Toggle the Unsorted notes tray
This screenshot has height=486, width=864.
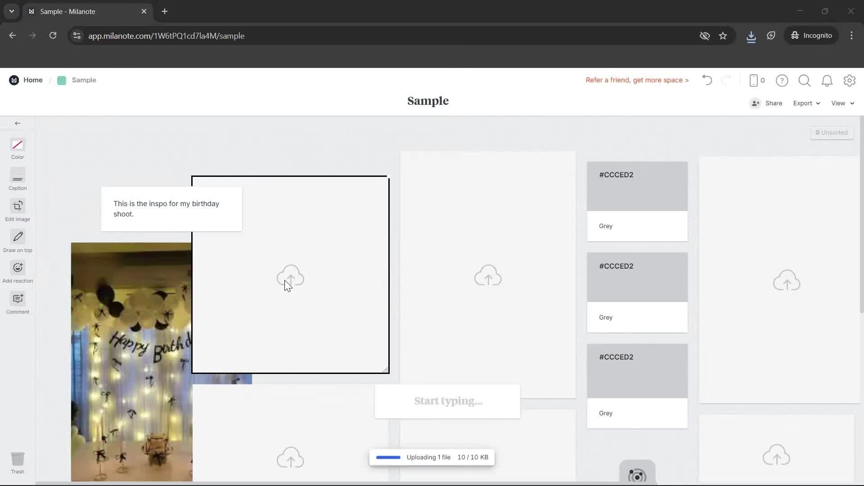click(x=832, y=133)
